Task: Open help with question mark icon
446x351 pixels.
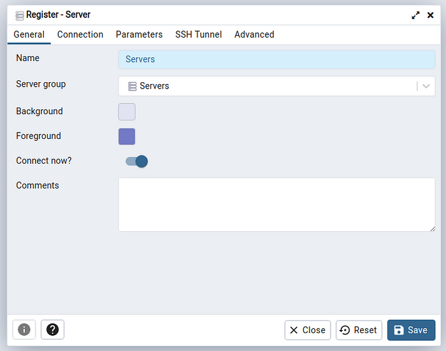Action: click(53, 330)
